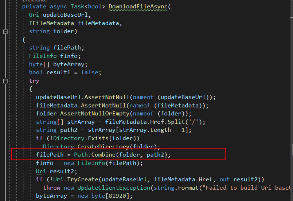Click the 'string filePath;' declaration
Screen dimensions: 293x201
(56, 48)
